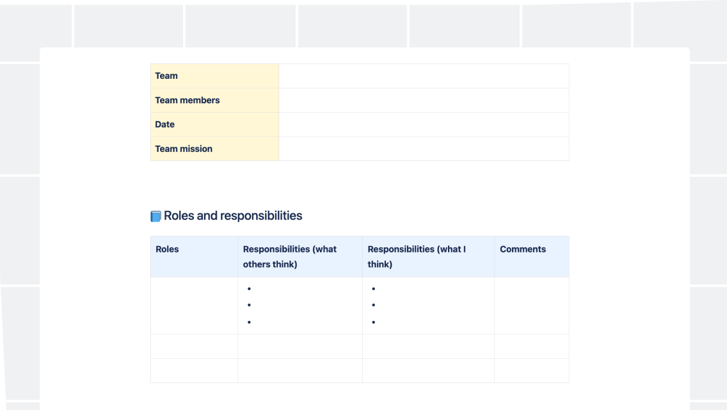Click the empty value cell next to Team
The image size is (727, 410).
(424, 76)
